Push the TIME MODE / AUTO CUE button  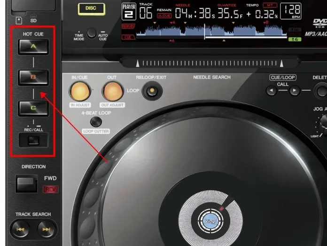coord(92,33)
